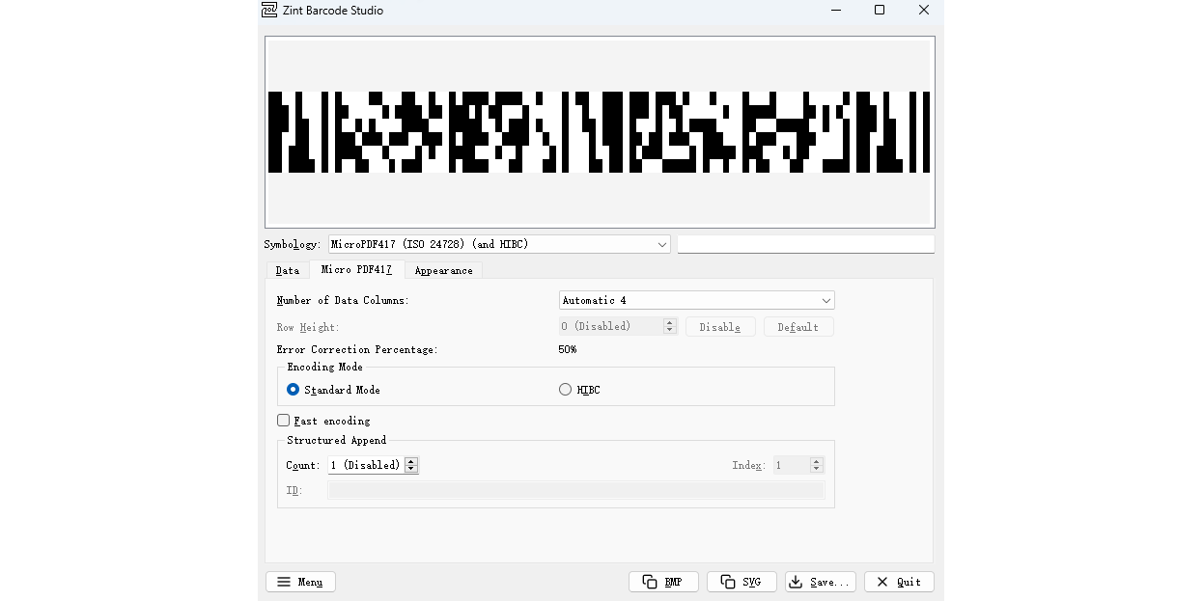Select the HIBC encoding mode
The image size is (1203, 601).
[x=564, y=389]
